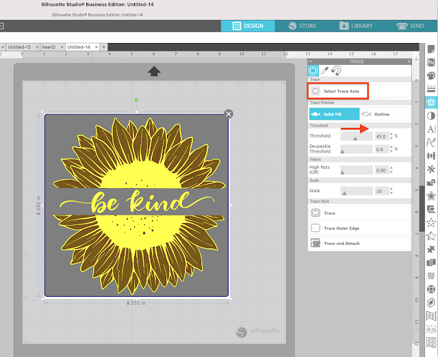Viewport: 438px width, 357px height.
Task: Open the PixScan panel icon
Action: tap(431, 62)
